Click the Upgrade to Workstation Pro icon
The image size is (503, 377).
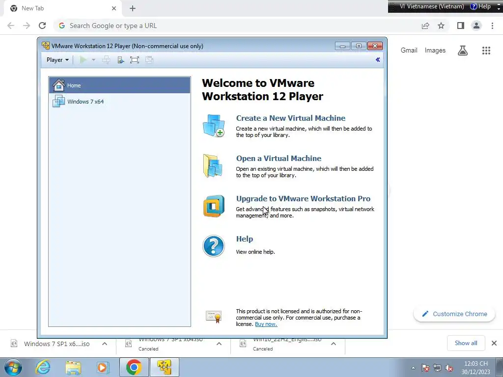pyautogui.click(x=214, y=206)
